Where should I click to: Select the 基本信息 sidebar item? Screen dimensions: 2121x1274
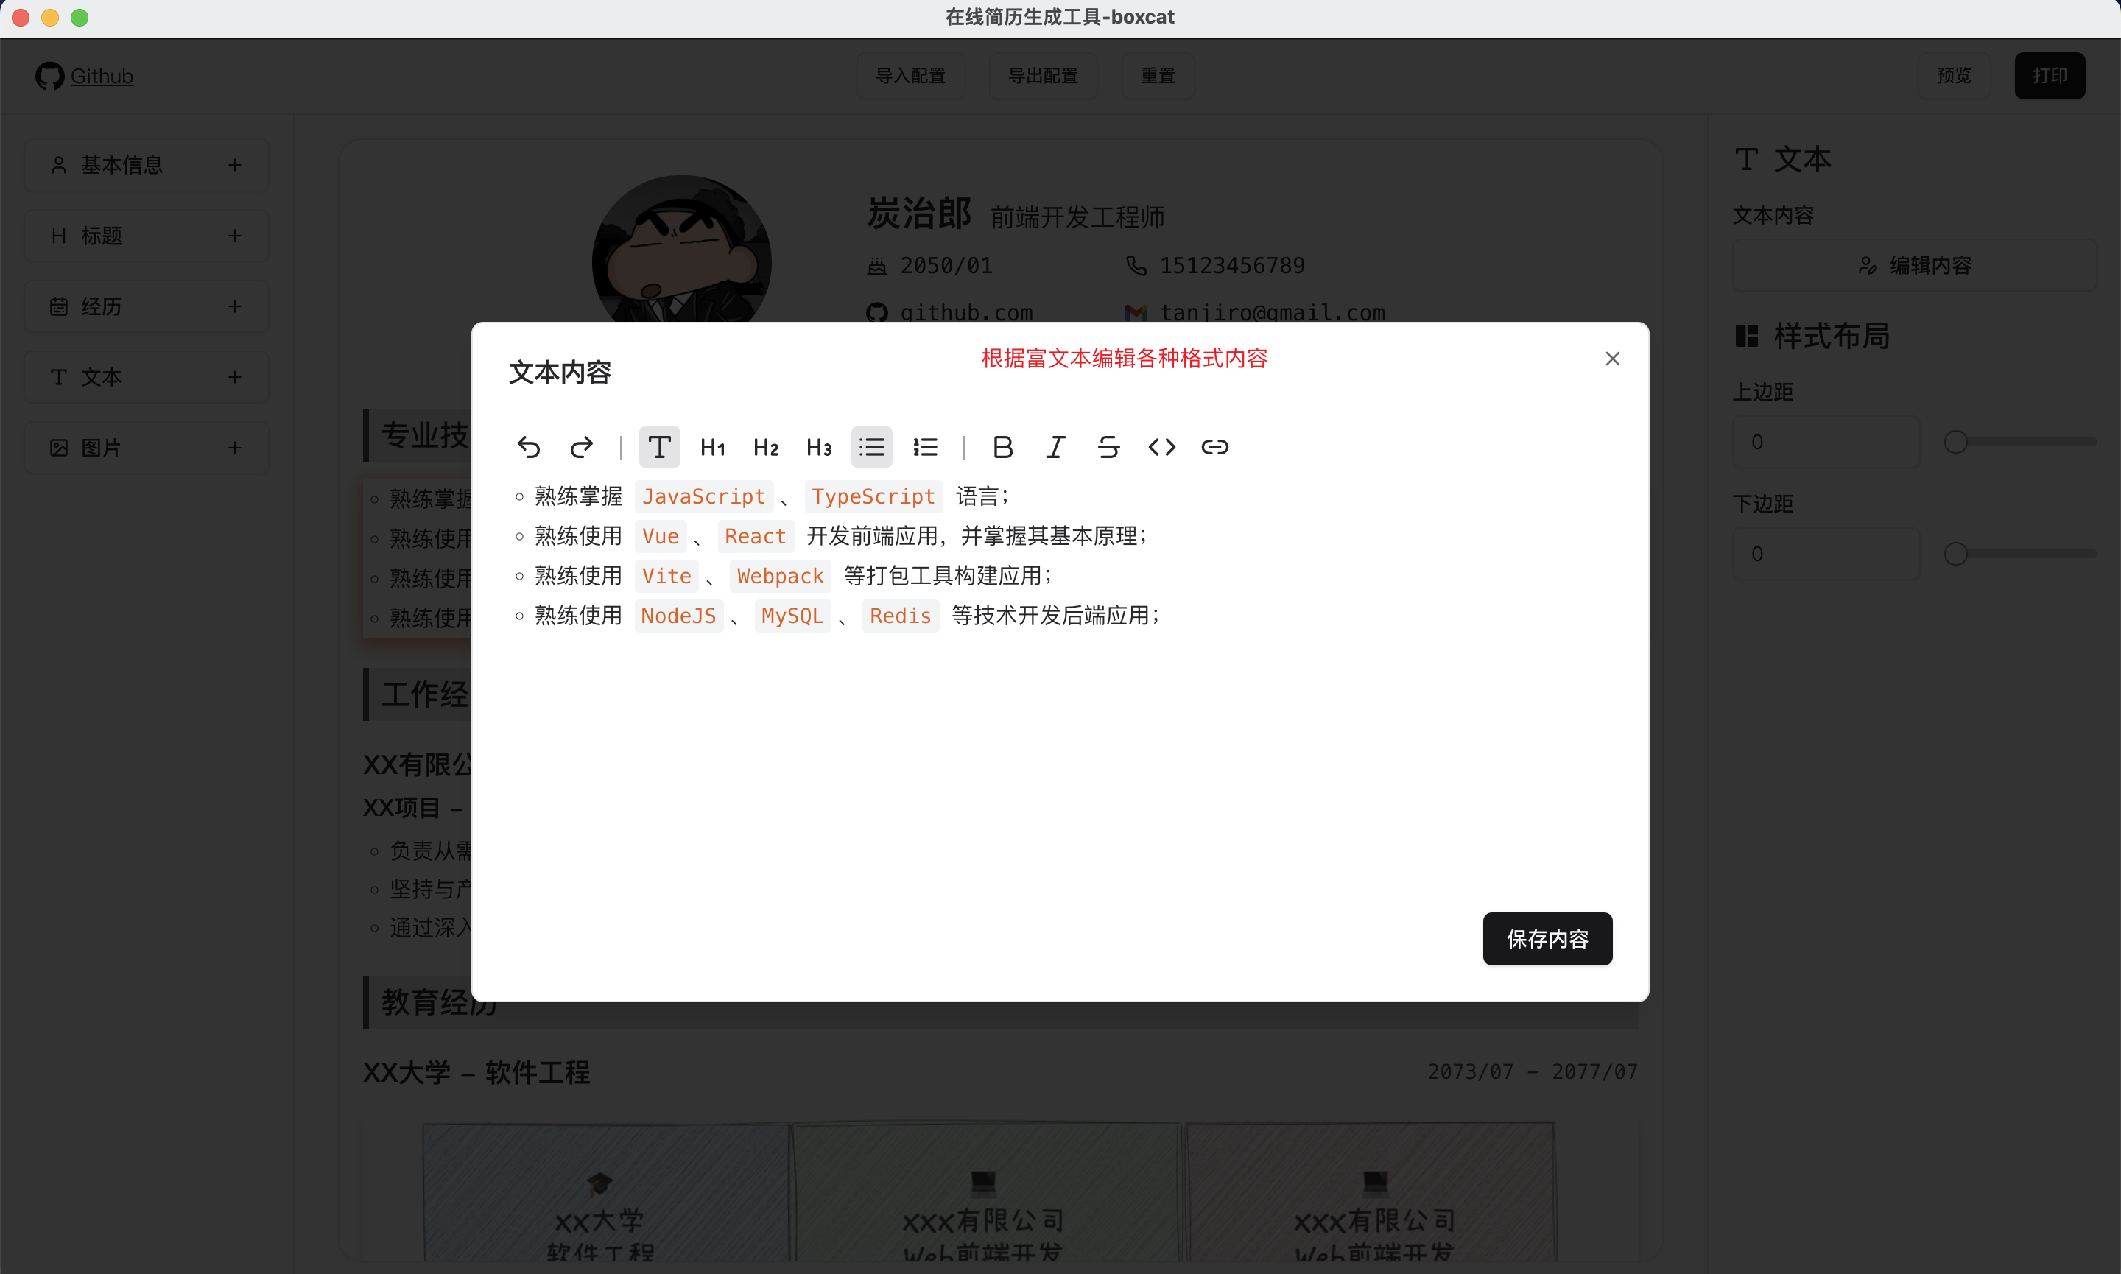(147, 165)
